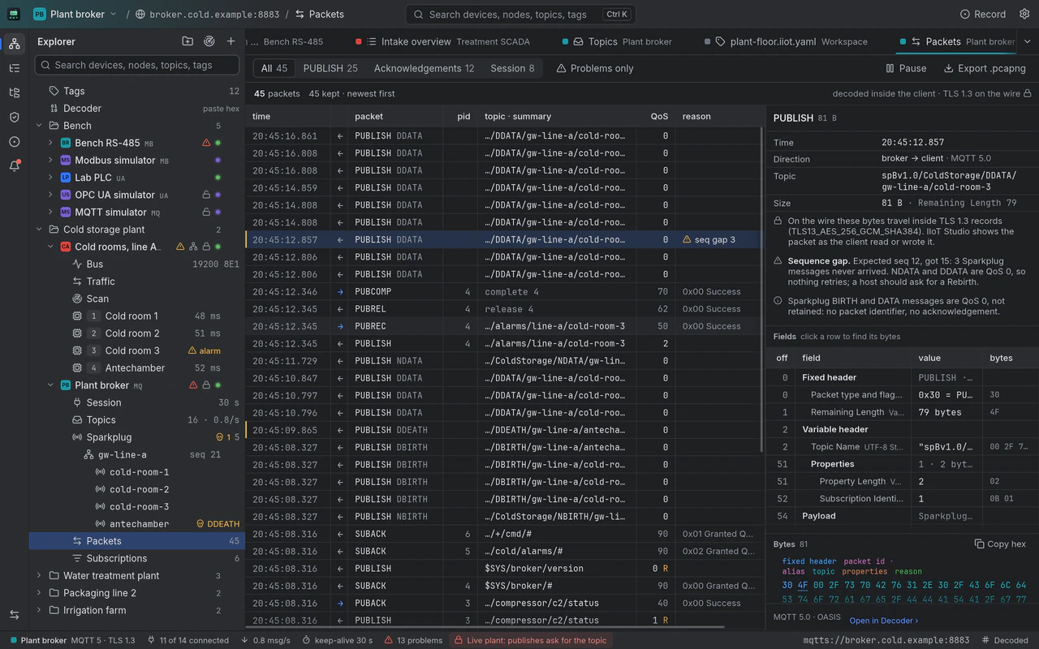Screen dimensions: 1039x649
Task: Expand the Irrigation farm folder
Action: pyautogui.click(x=39, y=610)
